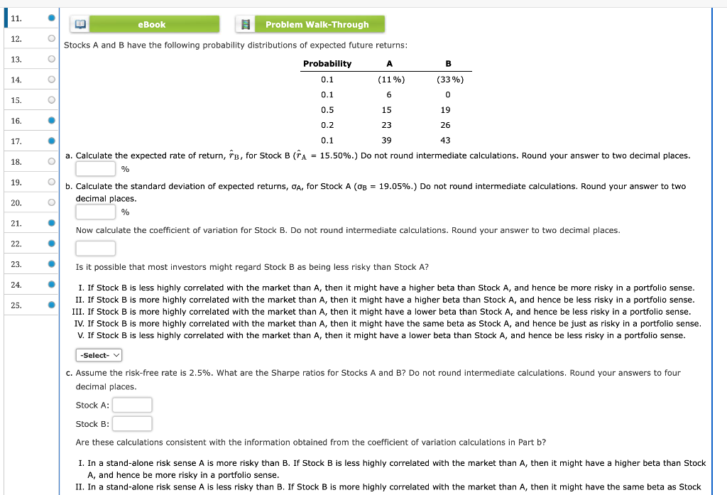Click the Stock B Sharpe ratio field

(133, 423)
